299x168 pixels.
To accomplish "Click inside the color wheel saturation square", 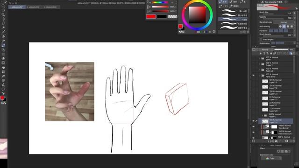I will pos(197,15).
